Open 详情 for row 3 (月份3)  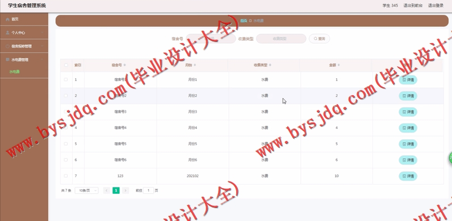point(408,112)
